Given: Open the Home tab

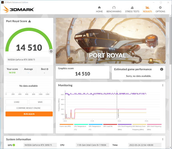Looking at the screenshot, I should [x=99, y=9].
